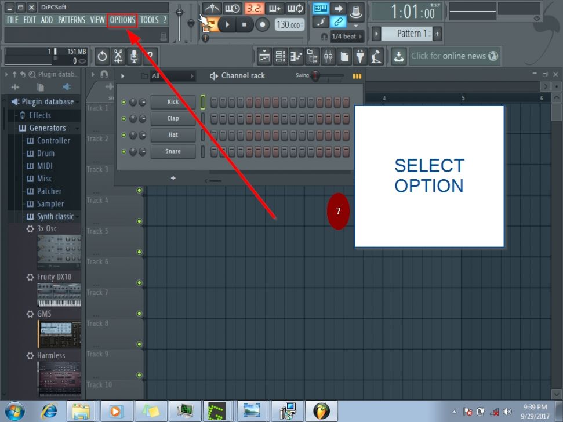Open the channel rack 'All' filter dropdown
Image resolution: width=563 pixels, height=422 pixels.
point(172,76)
